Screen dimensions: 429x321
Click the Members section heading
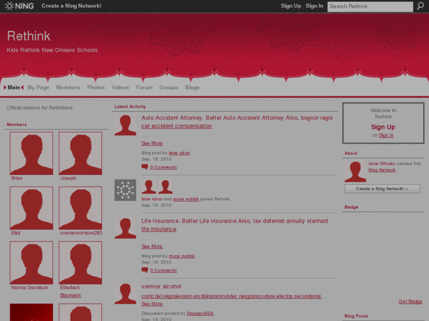(x=17, y=125)
